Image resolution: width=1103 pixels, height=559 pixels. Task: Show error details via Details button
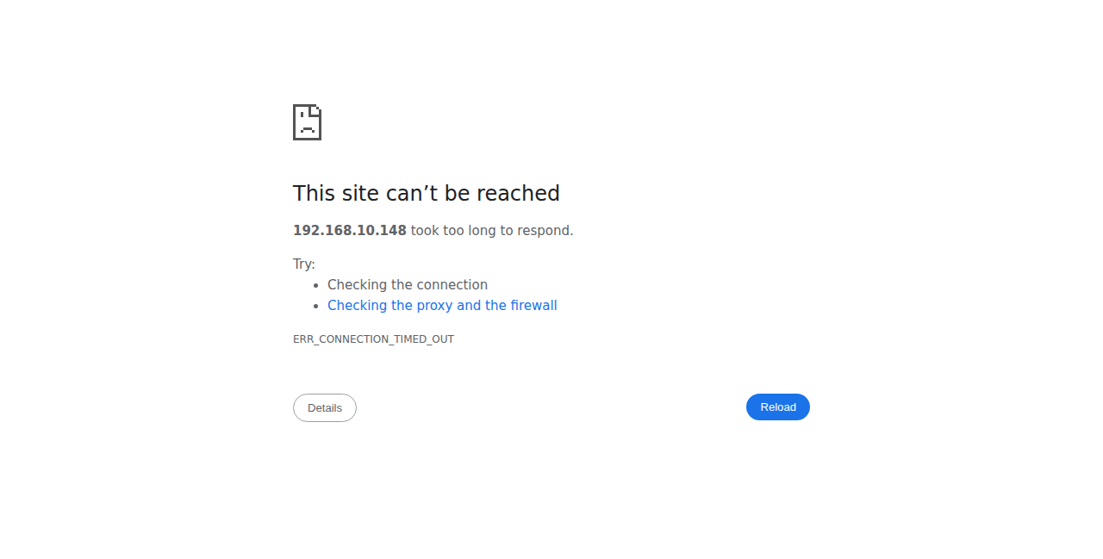pos(325,407)
